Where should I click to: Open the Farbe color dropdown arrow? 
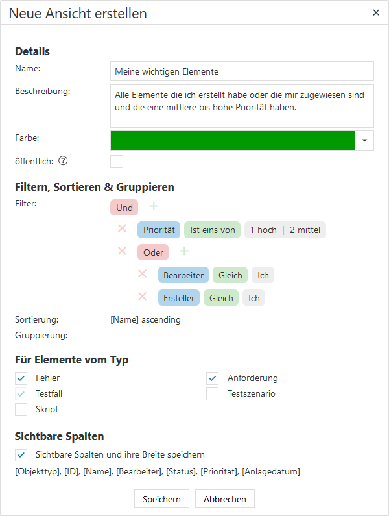click(364, 140)
